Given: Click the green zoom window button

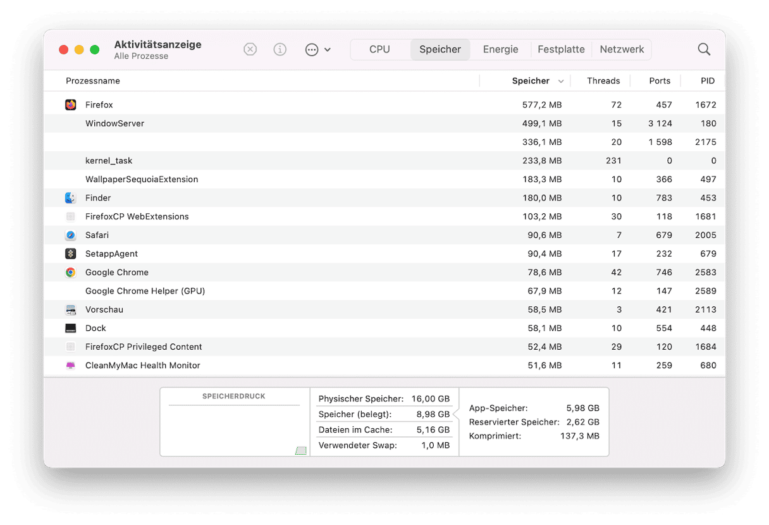Looking at the screenshot, I should click(95, 49).
